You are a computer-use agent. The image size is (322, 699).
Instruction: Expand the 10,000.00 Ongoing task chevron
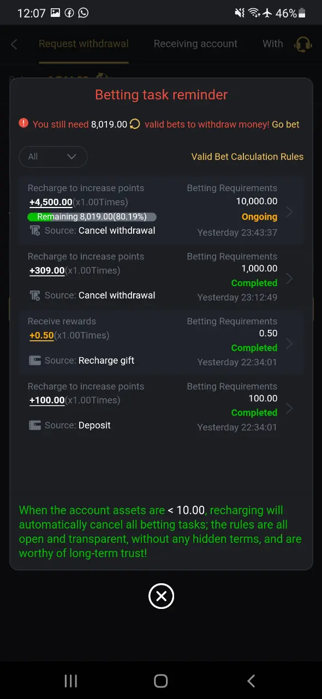[290, 212]
